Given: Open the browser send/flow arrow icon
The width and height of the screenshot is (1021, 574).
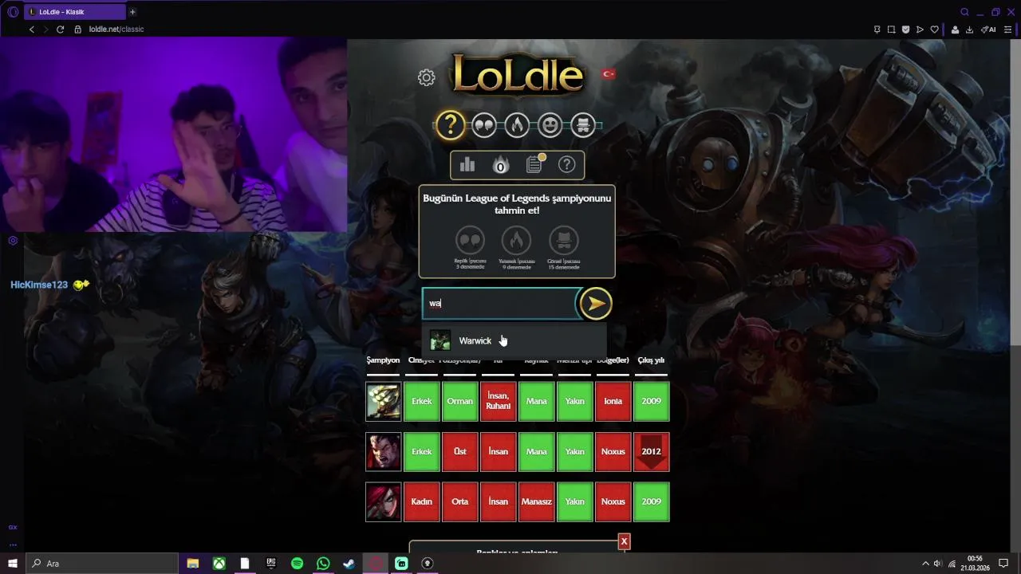Looking at the screenshot, I should click(x=920, y=29).
